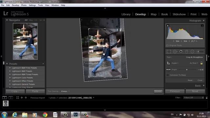
Task: Click the Navigator preview image
Action: [25, 41]
